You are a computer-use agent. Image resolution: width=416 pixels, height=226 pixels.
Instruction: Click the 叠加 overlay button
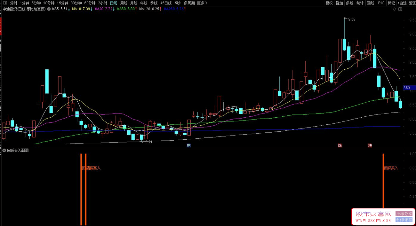point(339,3)
